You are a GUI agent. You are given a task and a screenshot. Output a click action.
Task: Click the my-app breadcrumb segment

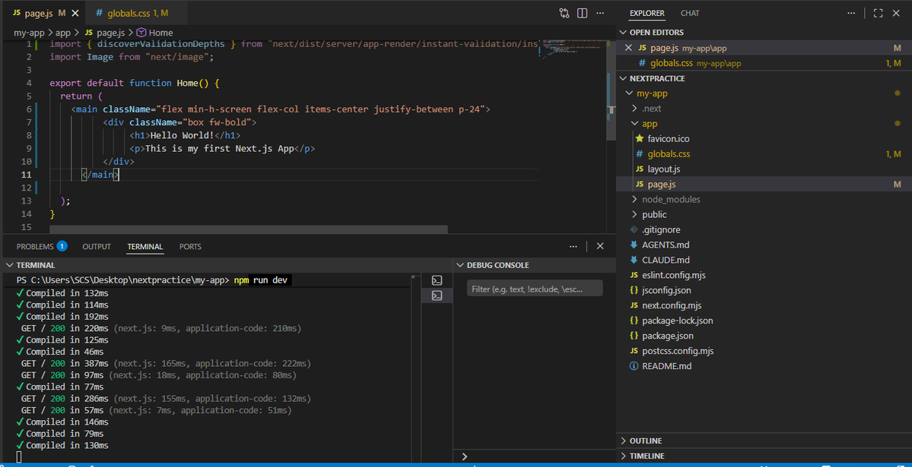point(29,33)
